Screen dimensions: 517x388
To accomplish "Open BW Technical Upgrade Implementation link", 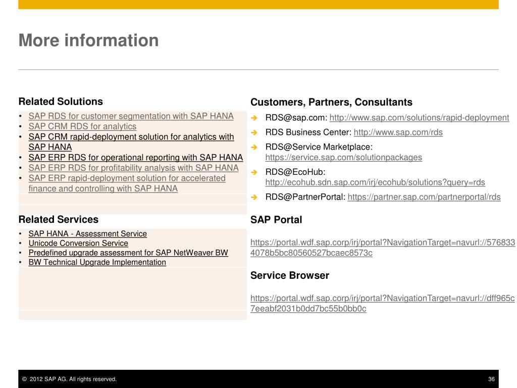I will (97, 262).
